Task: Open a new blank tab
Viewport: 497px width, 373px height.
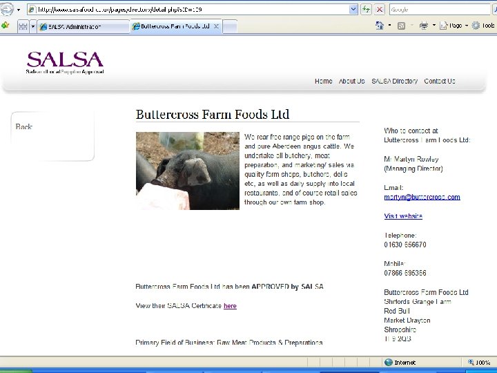Action: tap(230, 27)
